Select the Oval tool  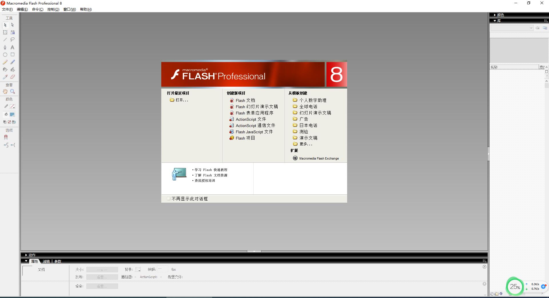coord(5,55)
